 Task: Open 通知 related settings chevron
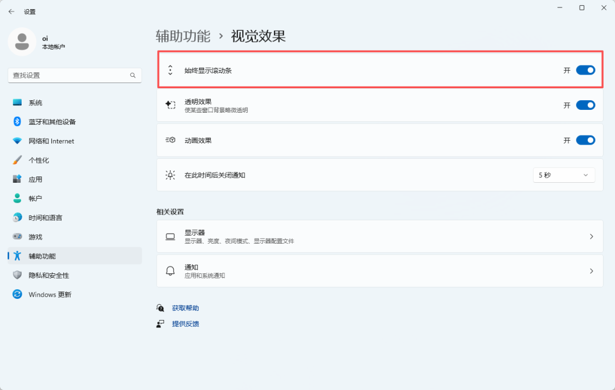pos(592,271)
